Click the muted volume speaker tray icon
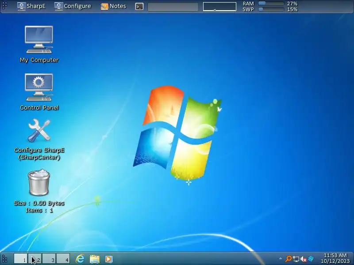This screenshot has height=265, width=354. [x=304, y=259]
